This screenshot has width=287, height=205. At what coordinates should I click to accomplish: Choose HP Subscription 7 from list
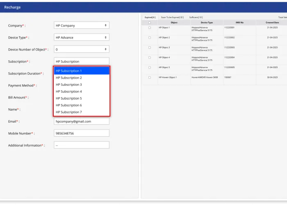(82, 112)
